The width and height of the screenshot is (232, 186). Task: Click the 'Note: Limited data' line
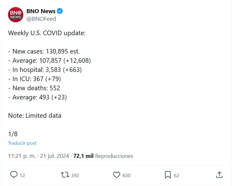click(x=35, y=116)
